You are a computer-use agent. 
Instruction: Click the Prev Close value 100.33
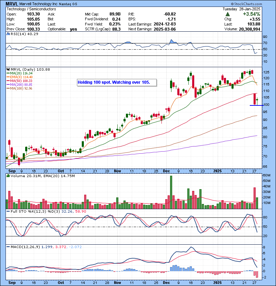point(33,29)
